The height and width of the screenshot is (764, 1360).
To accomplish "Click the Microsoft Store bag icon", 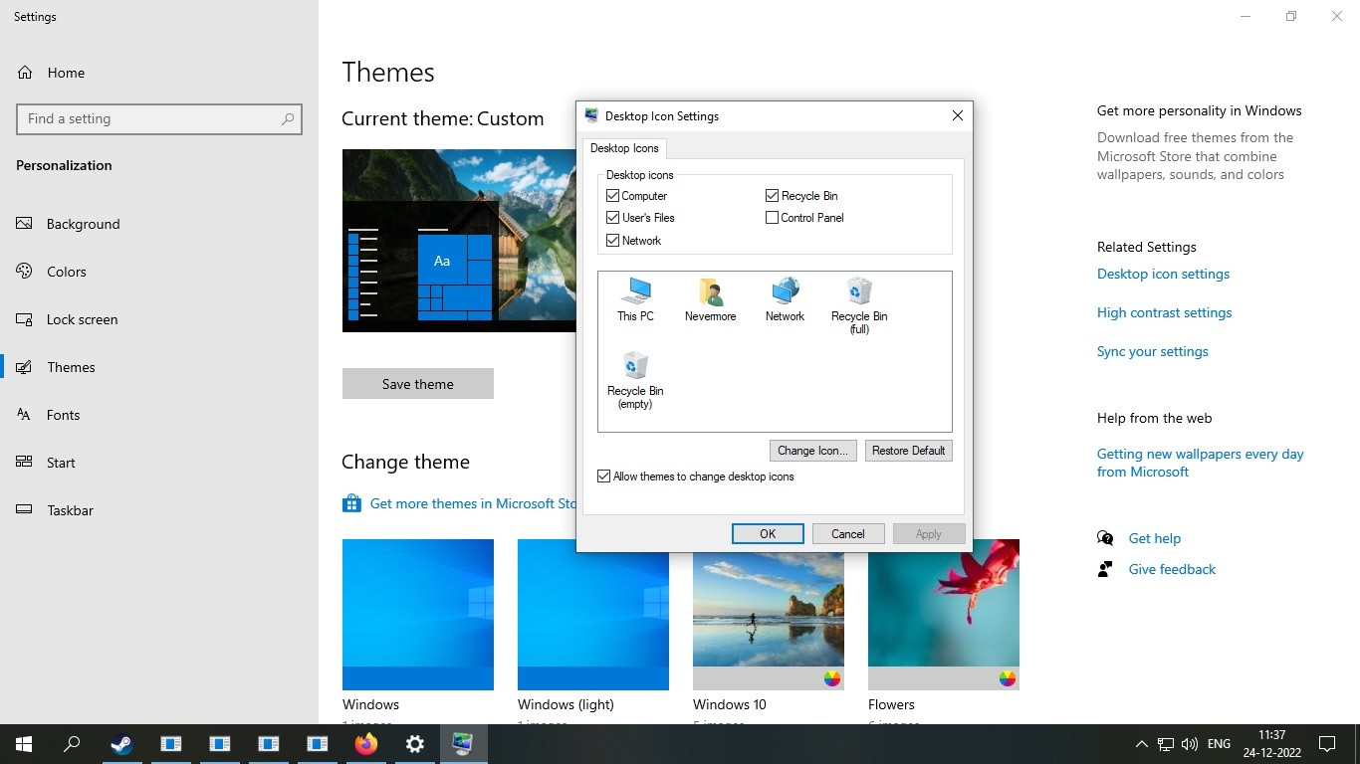I will tap(351, 503).
